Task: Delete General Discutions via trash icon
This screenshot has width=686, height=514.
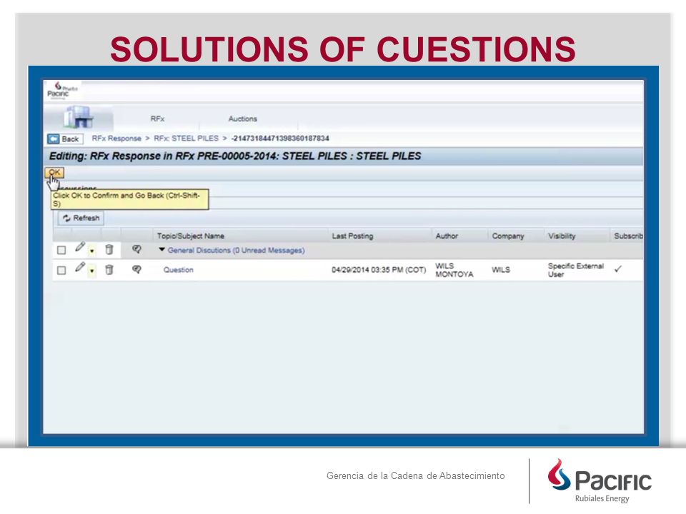Action: [109, 250]
